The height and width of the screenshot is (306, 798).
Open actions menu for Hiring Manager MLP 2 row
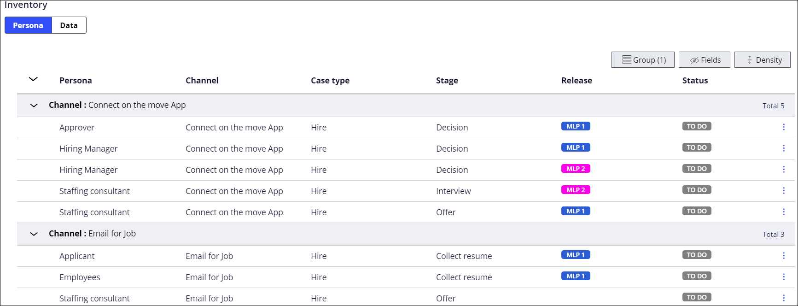[x=784, y=169]
